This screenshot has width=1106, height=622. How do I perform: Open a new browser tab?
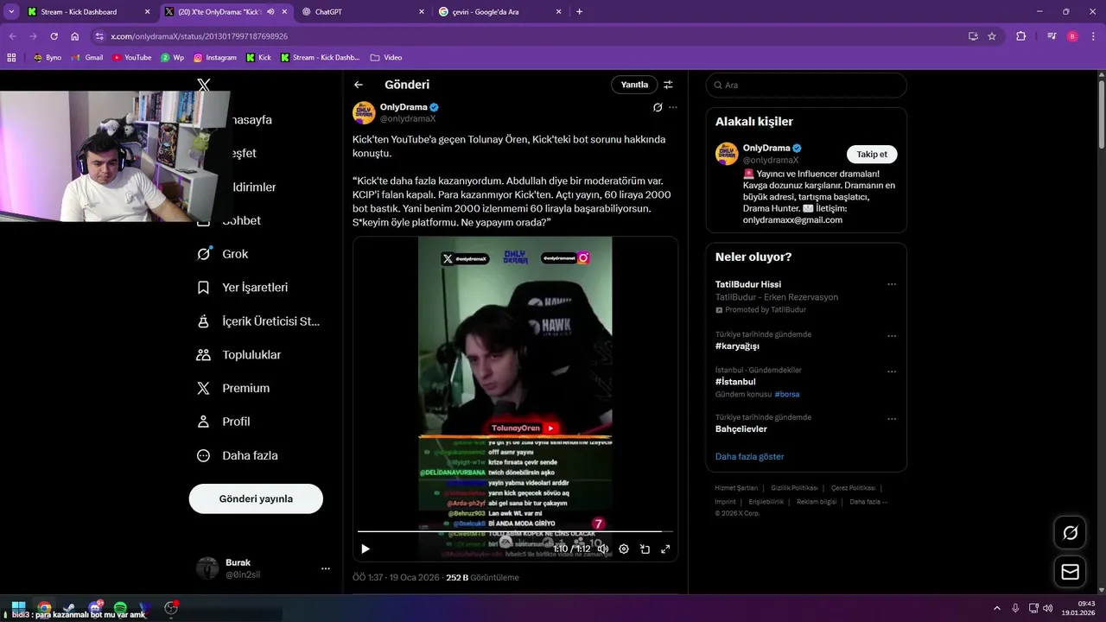pyautogui.click(x=579, y=12)
